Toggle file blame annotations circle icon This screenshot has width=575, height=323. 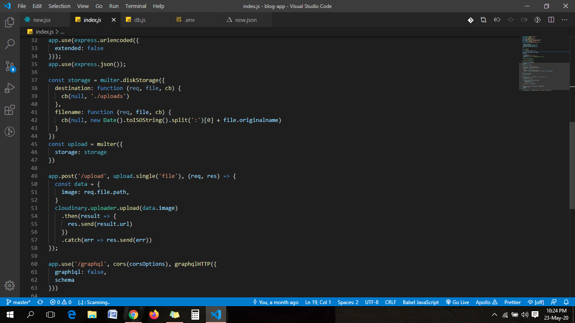point(538,20)
